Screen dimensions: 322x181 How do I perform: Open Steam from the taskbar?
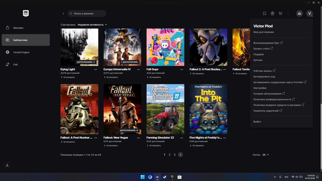click(x=165, y=177)
